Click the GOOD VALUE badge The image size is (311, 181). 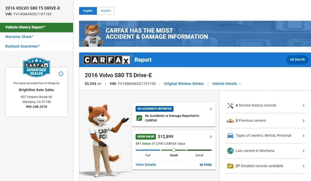(x=146, y=137)
